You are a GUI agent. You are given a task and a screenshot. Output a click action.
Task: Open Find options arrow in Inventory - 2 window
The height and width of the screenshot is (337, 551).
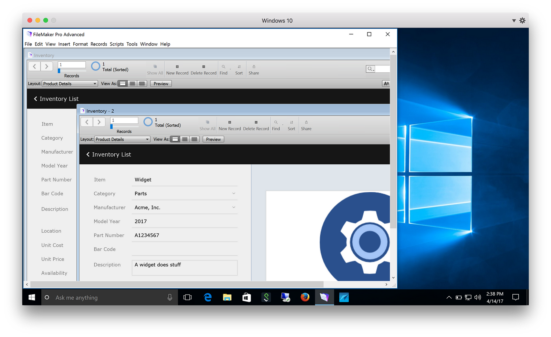283,125
